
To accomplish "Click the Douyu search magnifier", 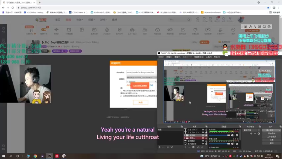I will (x=189, y=20).
